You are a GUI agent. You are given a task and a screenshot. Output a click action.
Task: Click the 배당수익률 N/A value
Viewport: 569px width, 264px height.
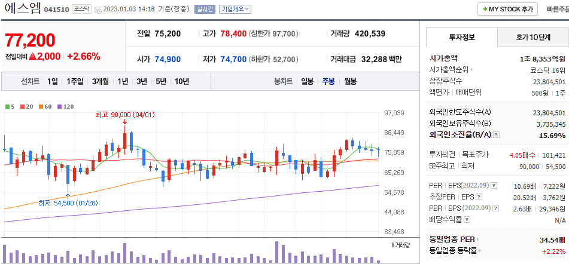pos(560,220)
